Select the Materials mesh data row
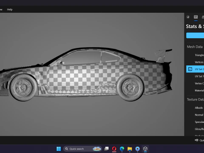The image size is (204, 153). point(195,91)
